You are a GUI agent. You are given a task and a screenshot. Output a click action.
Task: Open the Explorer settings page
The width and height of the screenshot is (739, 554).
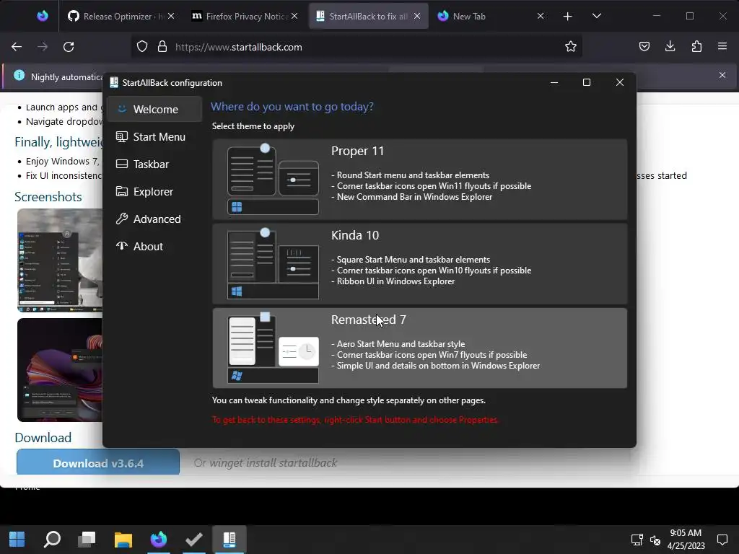click(x=154, y=191)
